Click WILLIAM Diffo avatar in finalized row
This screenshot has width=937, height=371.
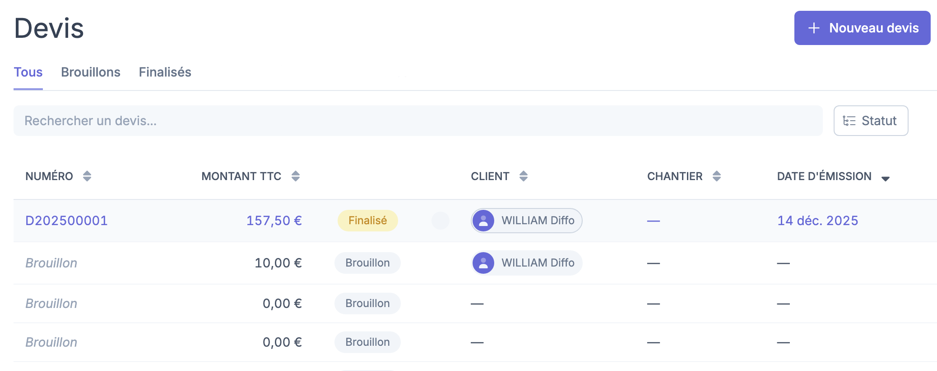[x=483, y=221]
